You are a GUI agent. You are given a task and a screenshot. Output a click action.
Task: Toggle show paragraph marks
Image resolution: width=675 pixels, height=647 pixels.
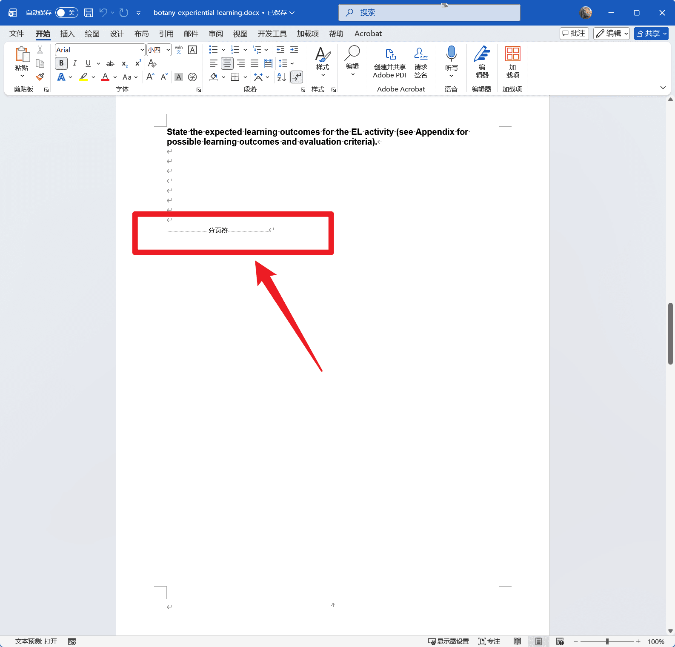pos(297,77)
